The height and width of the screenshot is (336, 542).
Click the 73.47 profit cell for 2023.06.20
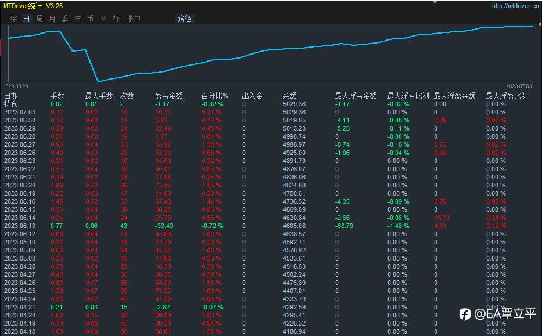(x=163, y=185)
